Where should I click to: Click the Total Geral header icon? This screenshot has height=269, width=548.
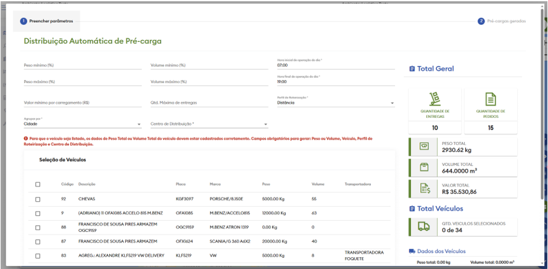[412, 68]
